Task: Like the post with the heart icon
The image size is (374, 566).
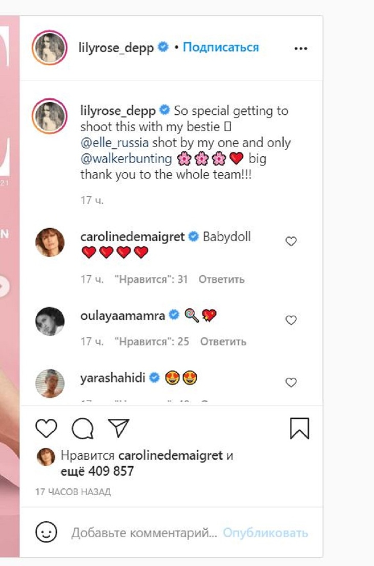Action: (46, 428)
